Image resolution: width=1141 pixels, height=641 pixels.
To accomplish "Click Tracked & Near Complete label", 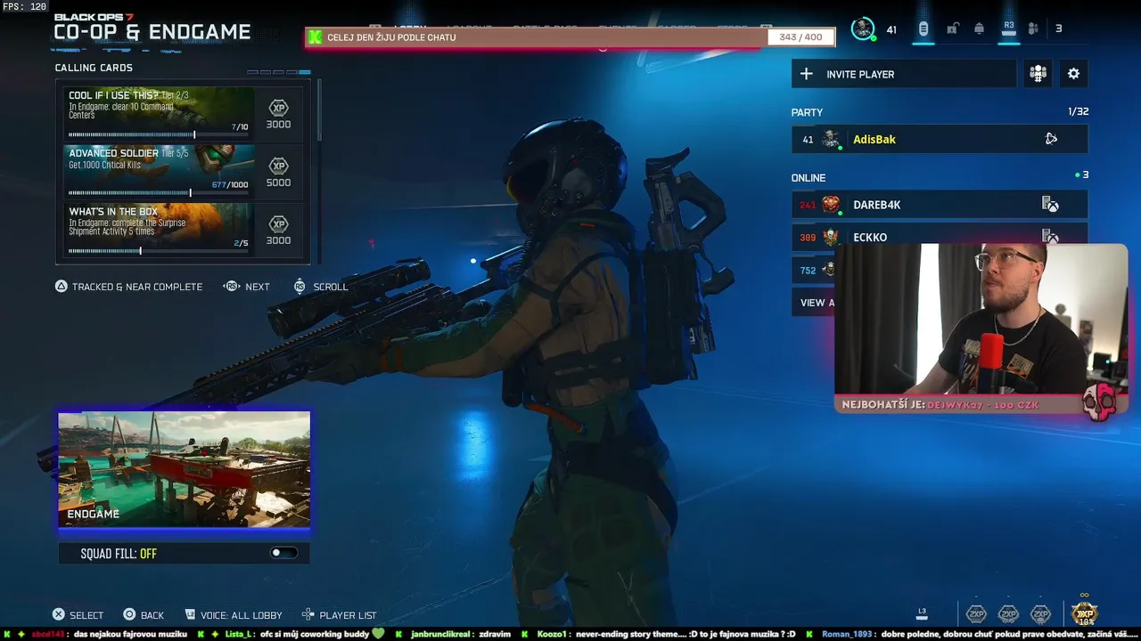I will click(137, 287).
